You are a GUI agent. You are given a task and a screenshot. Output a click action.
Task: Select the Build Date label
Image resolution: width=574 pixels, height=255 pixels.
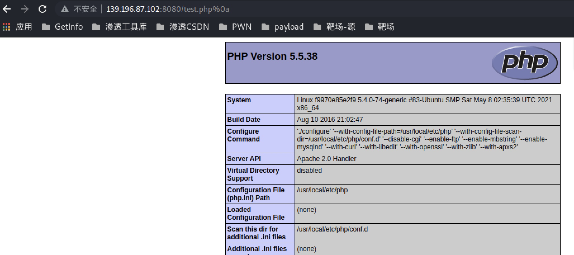[244, 120]
